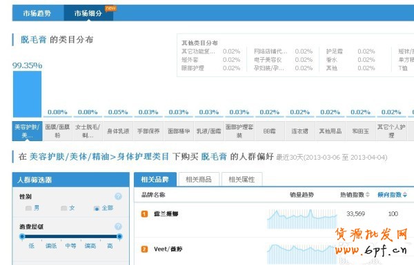This screenshot has width=414, height=265.
Task: Open the sales trend sparkline for Veet/薇婷
Action: point(302,254)
